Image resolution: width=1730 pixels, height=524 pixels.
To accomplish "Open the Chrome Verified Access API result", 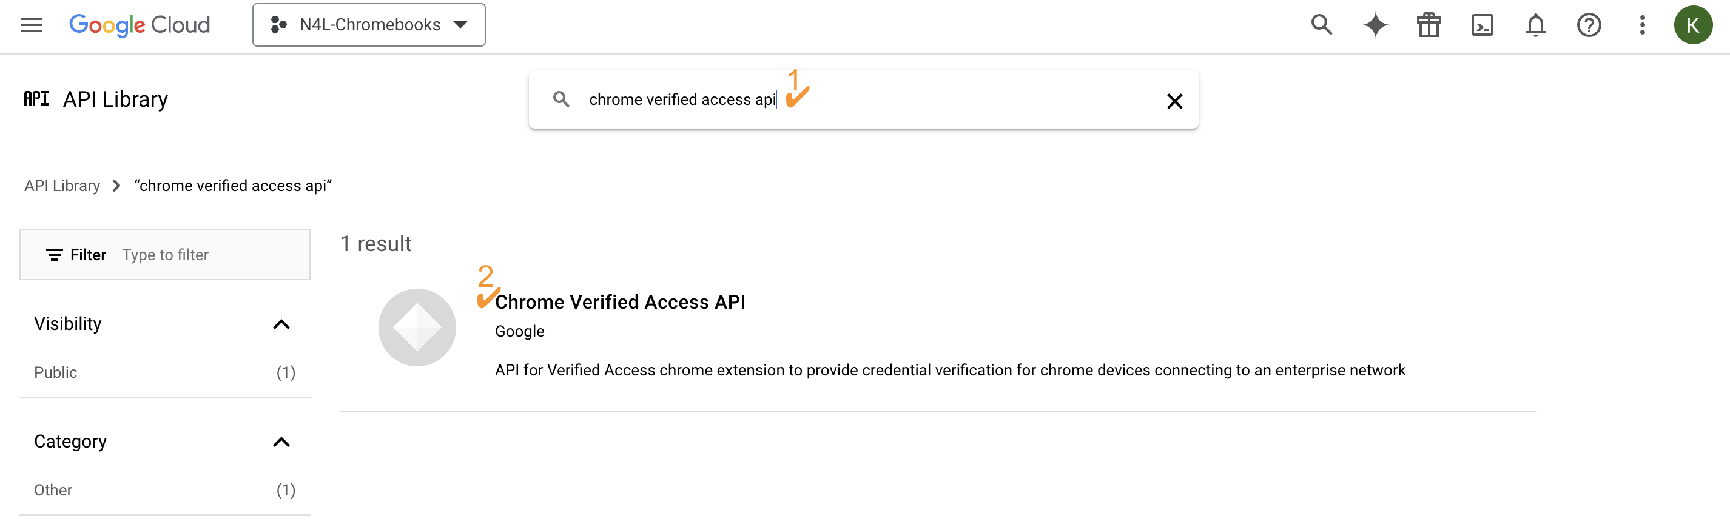I will (x=619, y=302).
